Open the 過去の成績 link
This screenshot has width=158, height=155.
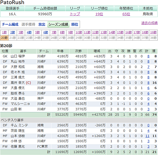click(149, 23)
